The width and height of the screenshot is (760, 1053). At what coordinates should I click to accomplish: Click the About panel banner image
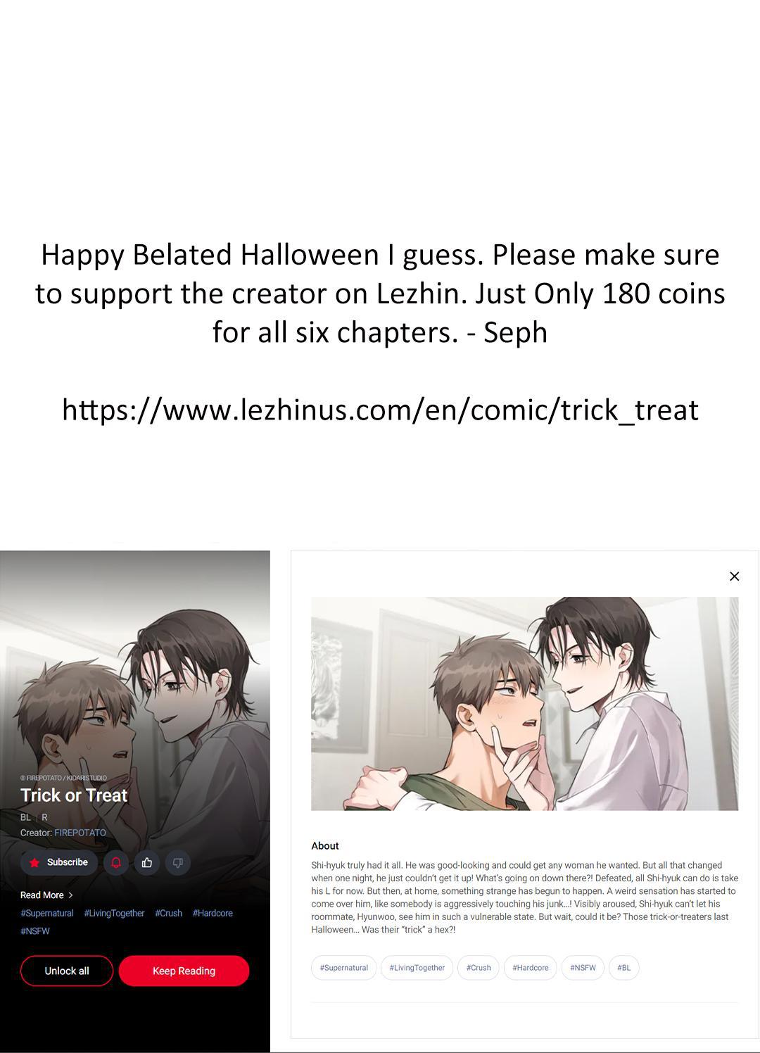pos(525,704)
